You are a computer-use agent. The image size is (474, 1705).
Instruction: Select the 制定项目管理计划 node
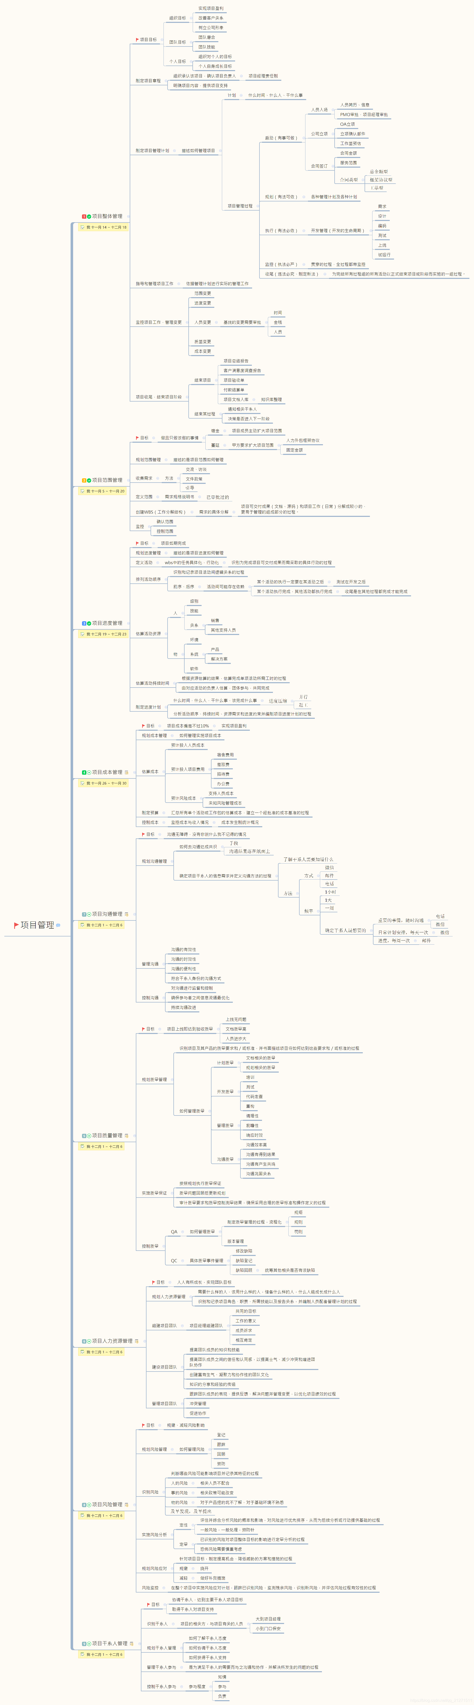152,151
